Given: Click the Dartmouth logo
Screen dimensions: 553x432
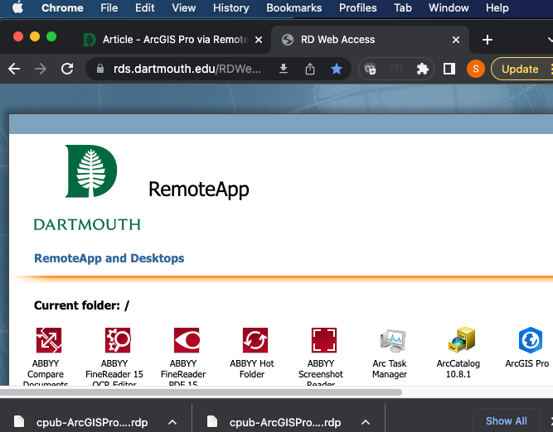Looking at the screenshot, I should coord(87,188).
